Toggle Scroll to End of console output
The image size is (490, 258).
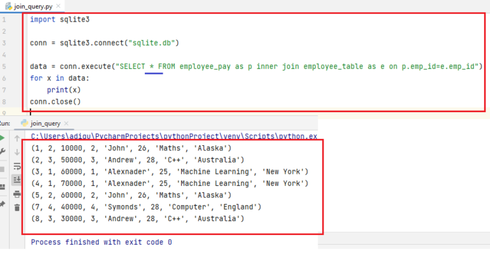(x=17, y=180)
